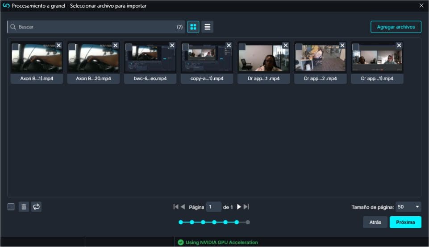Click Agregar archivos button
Screen dimensions: 429x247
tap(396, 27)
